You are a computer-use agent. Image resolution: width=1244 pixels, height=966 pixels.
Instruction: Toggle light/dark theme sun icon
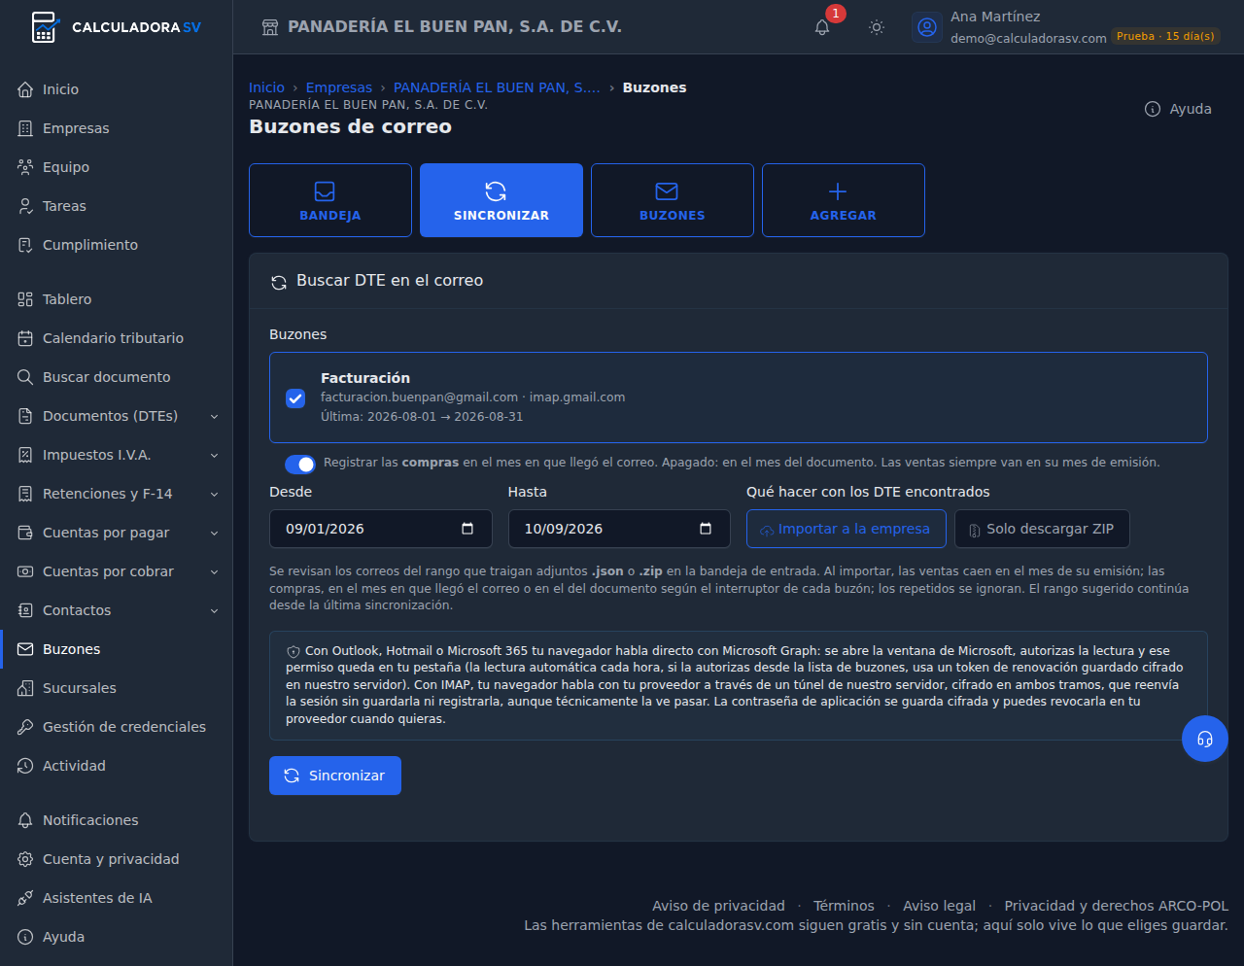[877, 27]
